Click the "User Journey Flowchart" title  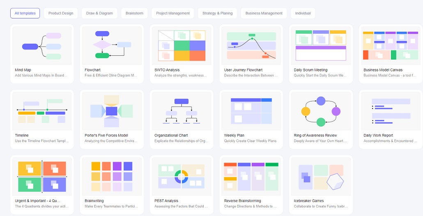[x=244, y=70]
